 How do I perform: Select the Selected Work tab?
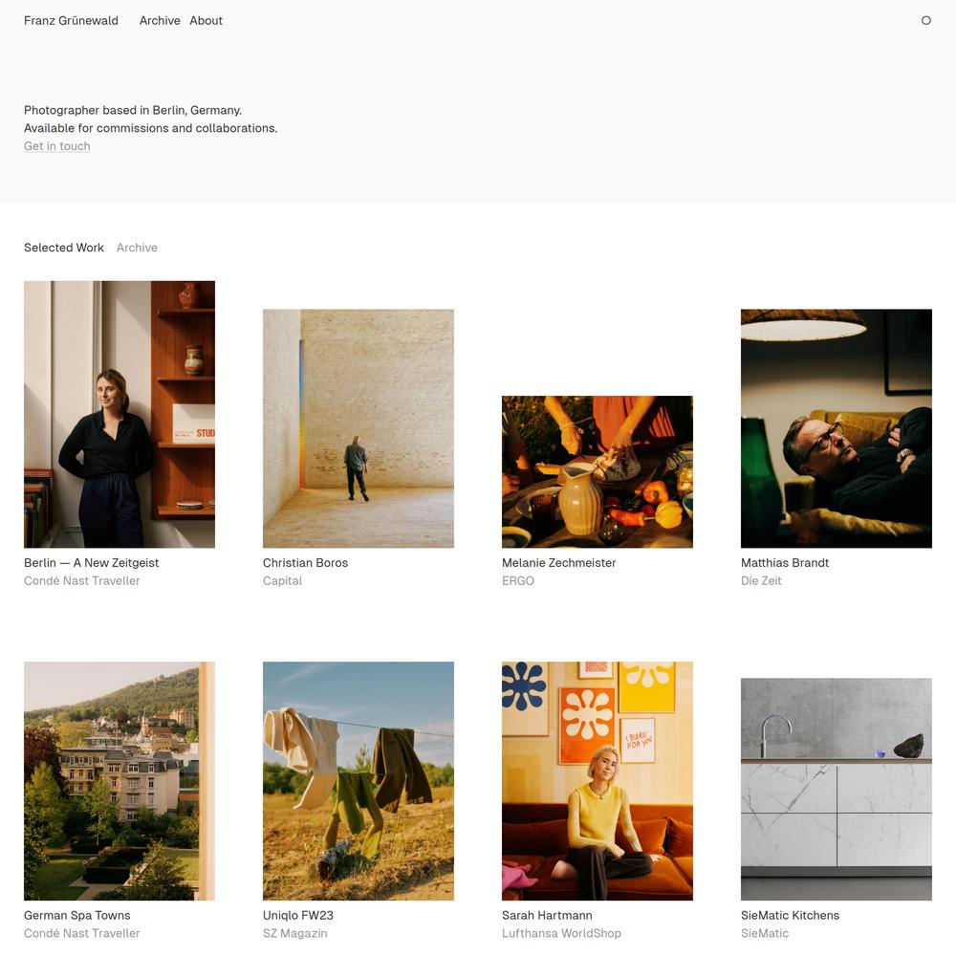[64, 248]
